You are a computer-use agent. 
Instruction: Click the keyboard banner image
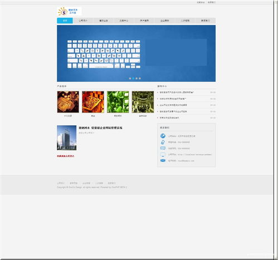136,53
